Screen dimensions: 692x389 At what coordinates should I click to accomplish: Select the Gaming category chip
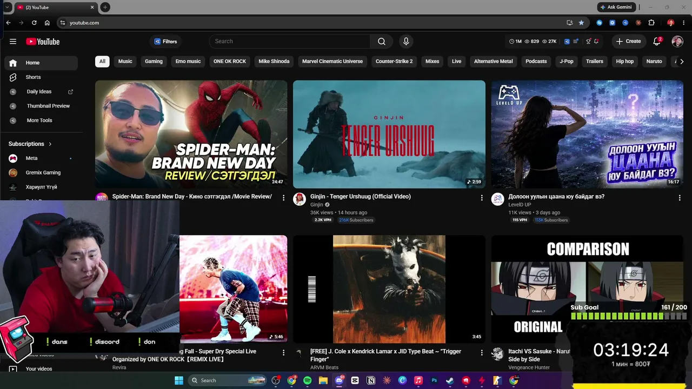(154, 62)
